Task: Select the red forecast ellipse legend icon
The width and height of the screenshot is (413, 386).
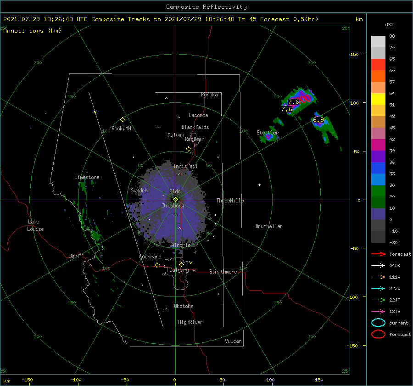Action: click(378, 334)
